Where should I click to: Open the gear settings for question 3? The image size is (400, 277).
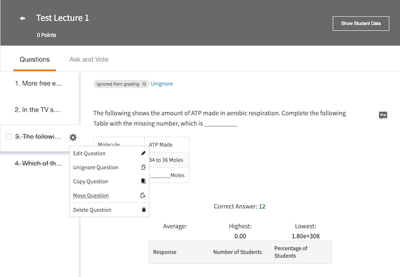pos(73,137)
